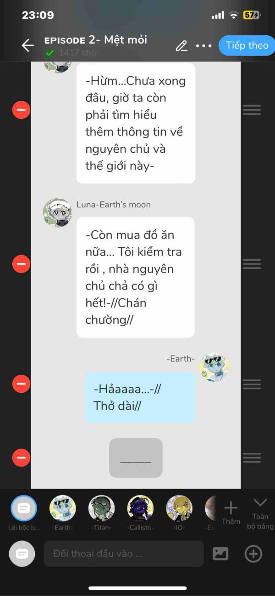275x596 pixels.
Task: Open the pencil edit title icon
Action: coord(181,46)
